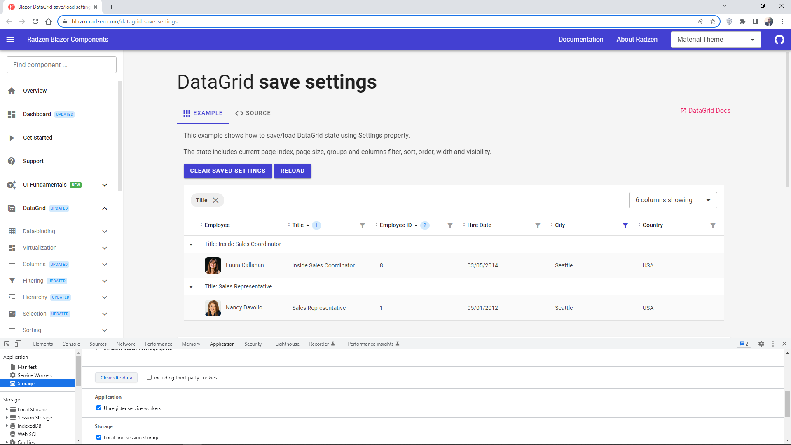Collapse the Inside Sales Coordinator group
This screenshot has height=445, width=791.
point(191,244)
